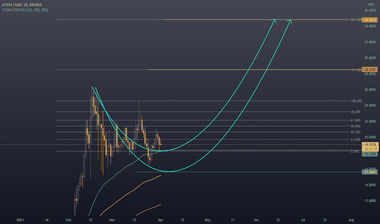This screenshot has height=224, width=380.
Task: Click the Apr label on the time axis
Action: coord(160,220)
